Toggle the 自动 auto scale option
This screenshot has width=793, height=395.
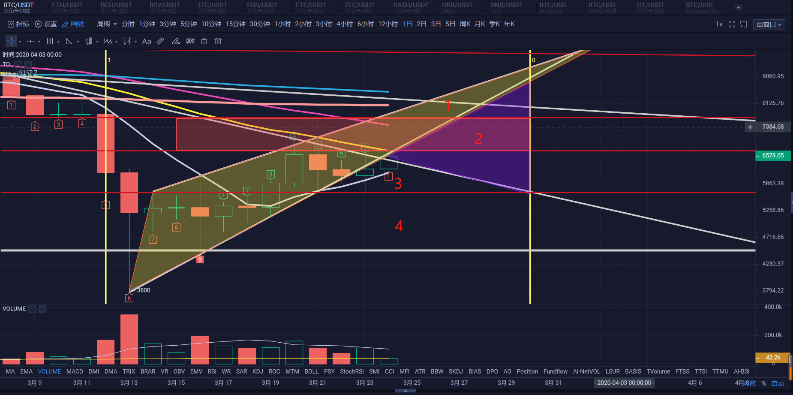click(x=778, y=383)
